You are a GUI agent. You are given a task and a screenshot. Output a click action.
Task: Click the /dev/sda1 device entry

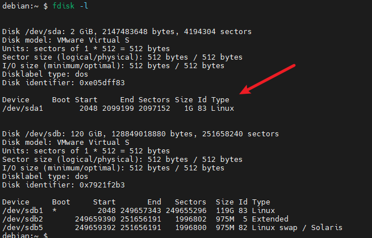tap(21, 108)
